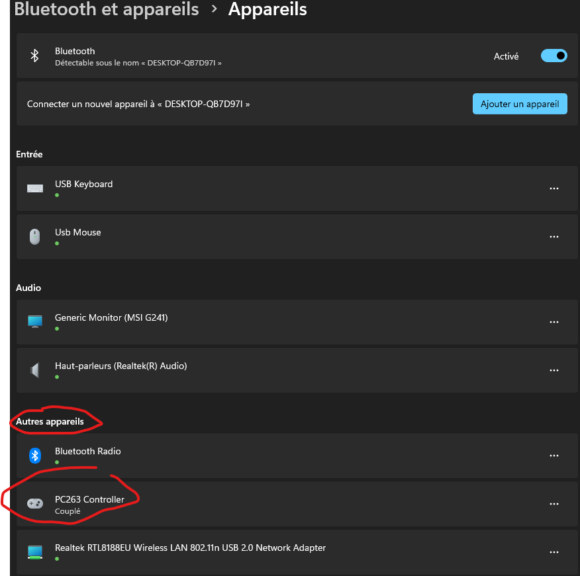Click the Generic Monitor icon
The width and height of the screenshot is (580, 576).
pos(35,321)
